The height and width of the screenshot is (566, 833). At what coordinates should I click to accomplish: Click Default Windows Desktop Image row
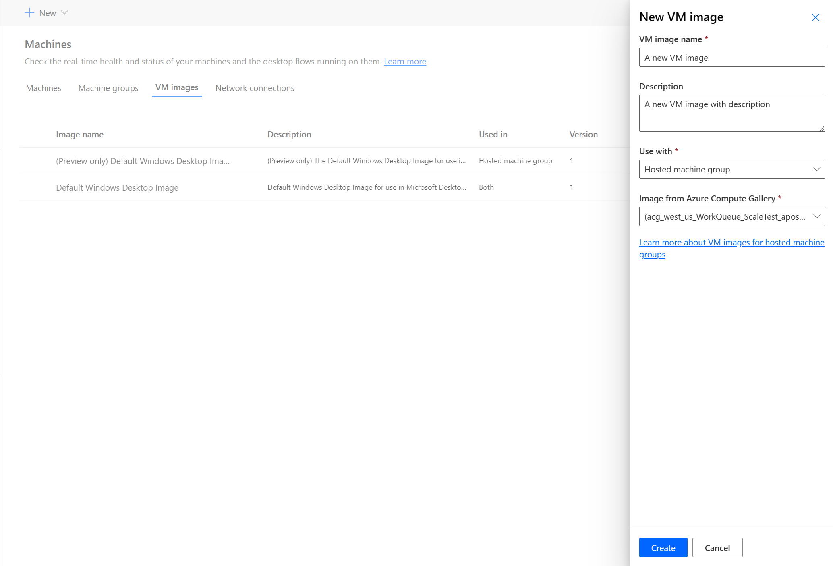pos(316,187)
